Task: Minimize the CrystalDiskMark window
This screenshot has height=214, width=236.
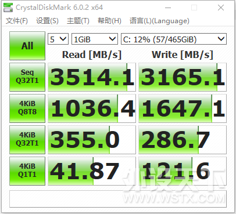Action: [x=168, y=8]
